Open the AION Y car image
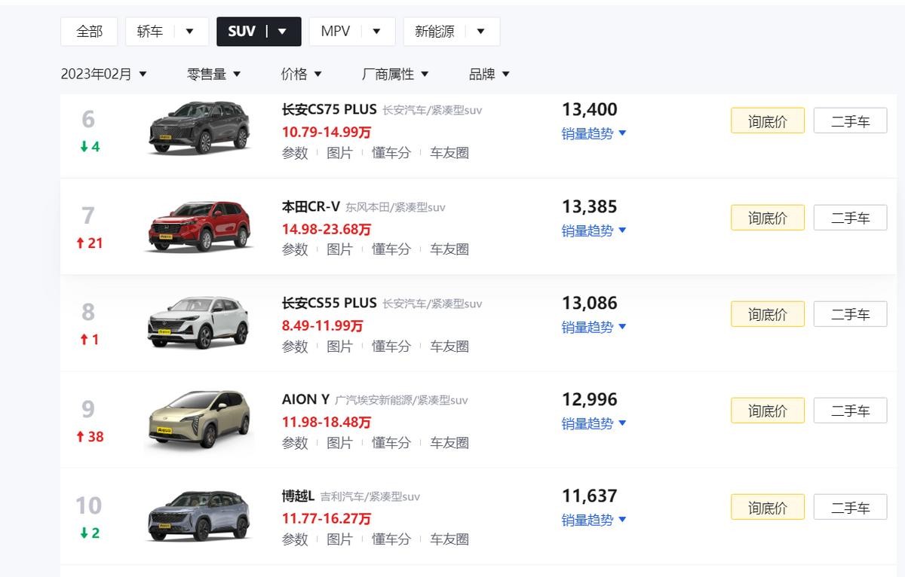Viewport: 905px width, 577px height. 199,419
